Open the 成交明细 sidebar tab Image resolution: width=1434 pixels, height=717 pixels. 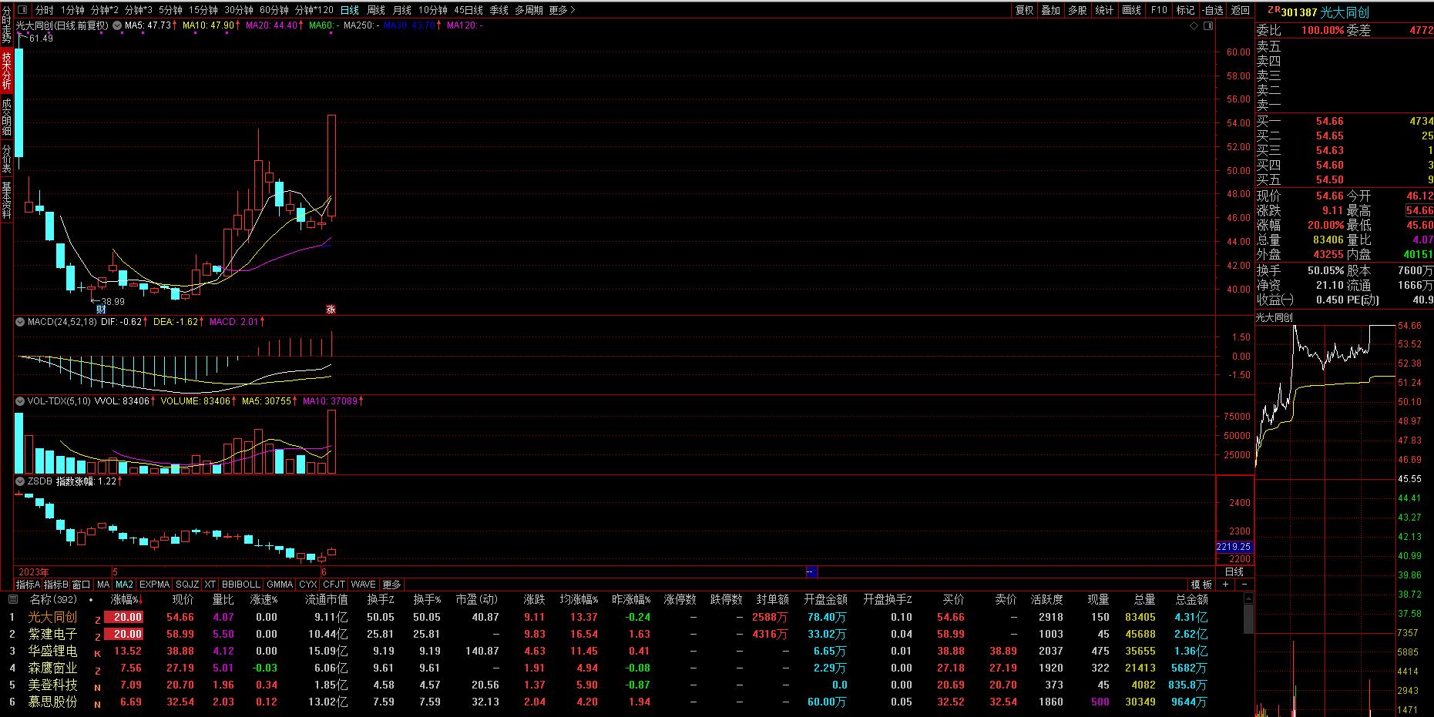pos(6,118)
